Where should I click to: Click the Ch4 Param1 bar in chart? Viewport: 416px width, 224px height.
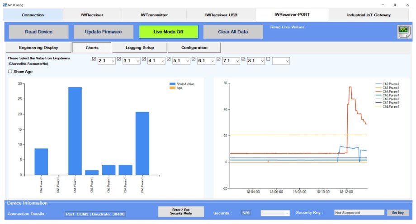tap(75, 131)
